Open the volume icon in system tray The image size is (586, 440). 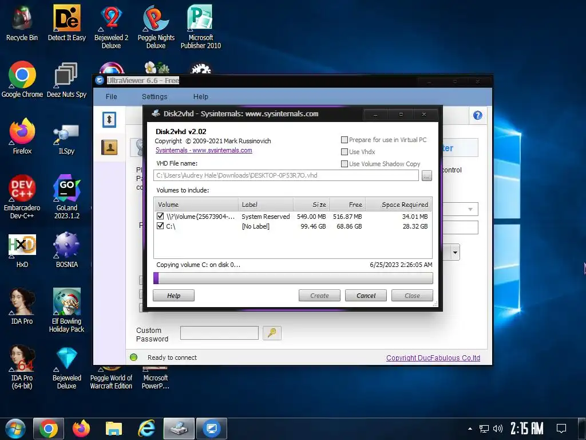(497, 429)
